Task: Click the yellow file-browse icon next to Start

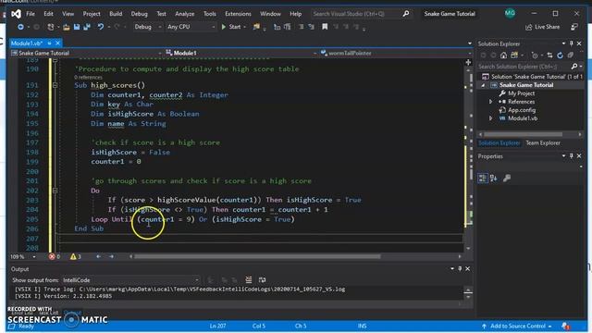Action: click(257, 27)
